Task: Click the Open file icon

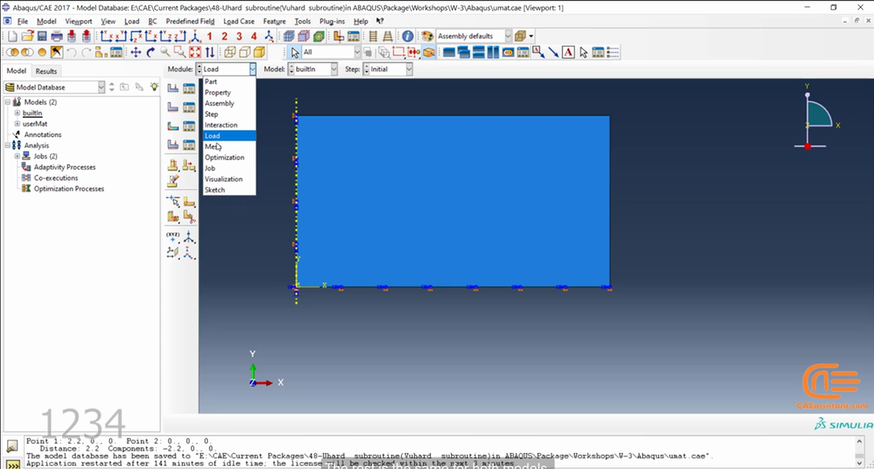Action: [27, 36]
